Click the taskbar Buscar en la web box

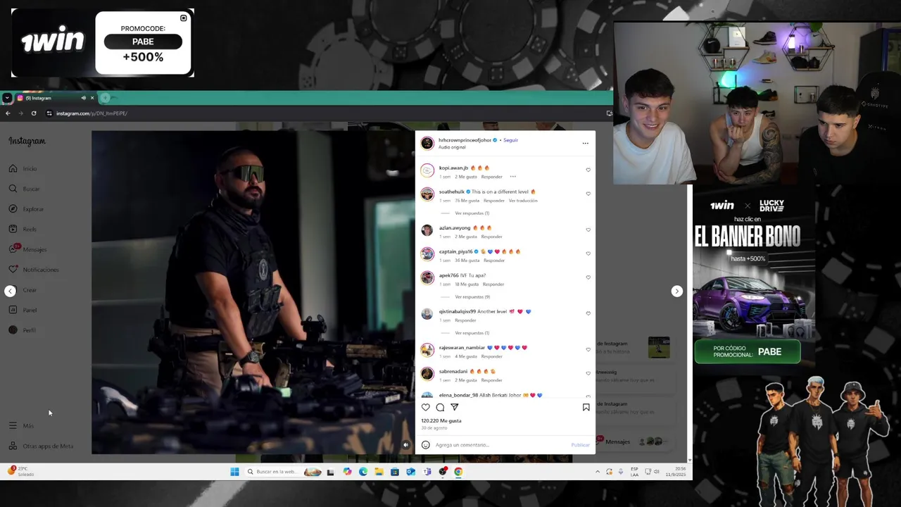click(x=283, y=472)
